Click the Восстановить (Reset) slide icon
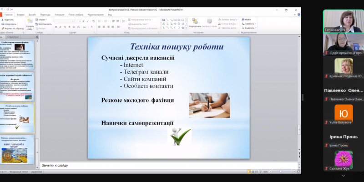364x182 pixels. pyautogui.click(x=45, y=24)
